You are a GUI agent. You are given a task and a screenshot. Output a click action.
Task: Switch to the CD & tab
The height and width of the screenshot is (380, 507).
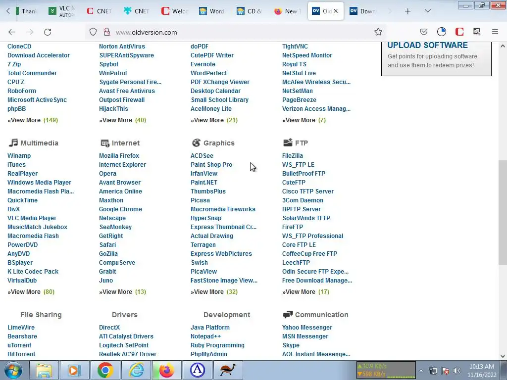click(x=250, y=11)
